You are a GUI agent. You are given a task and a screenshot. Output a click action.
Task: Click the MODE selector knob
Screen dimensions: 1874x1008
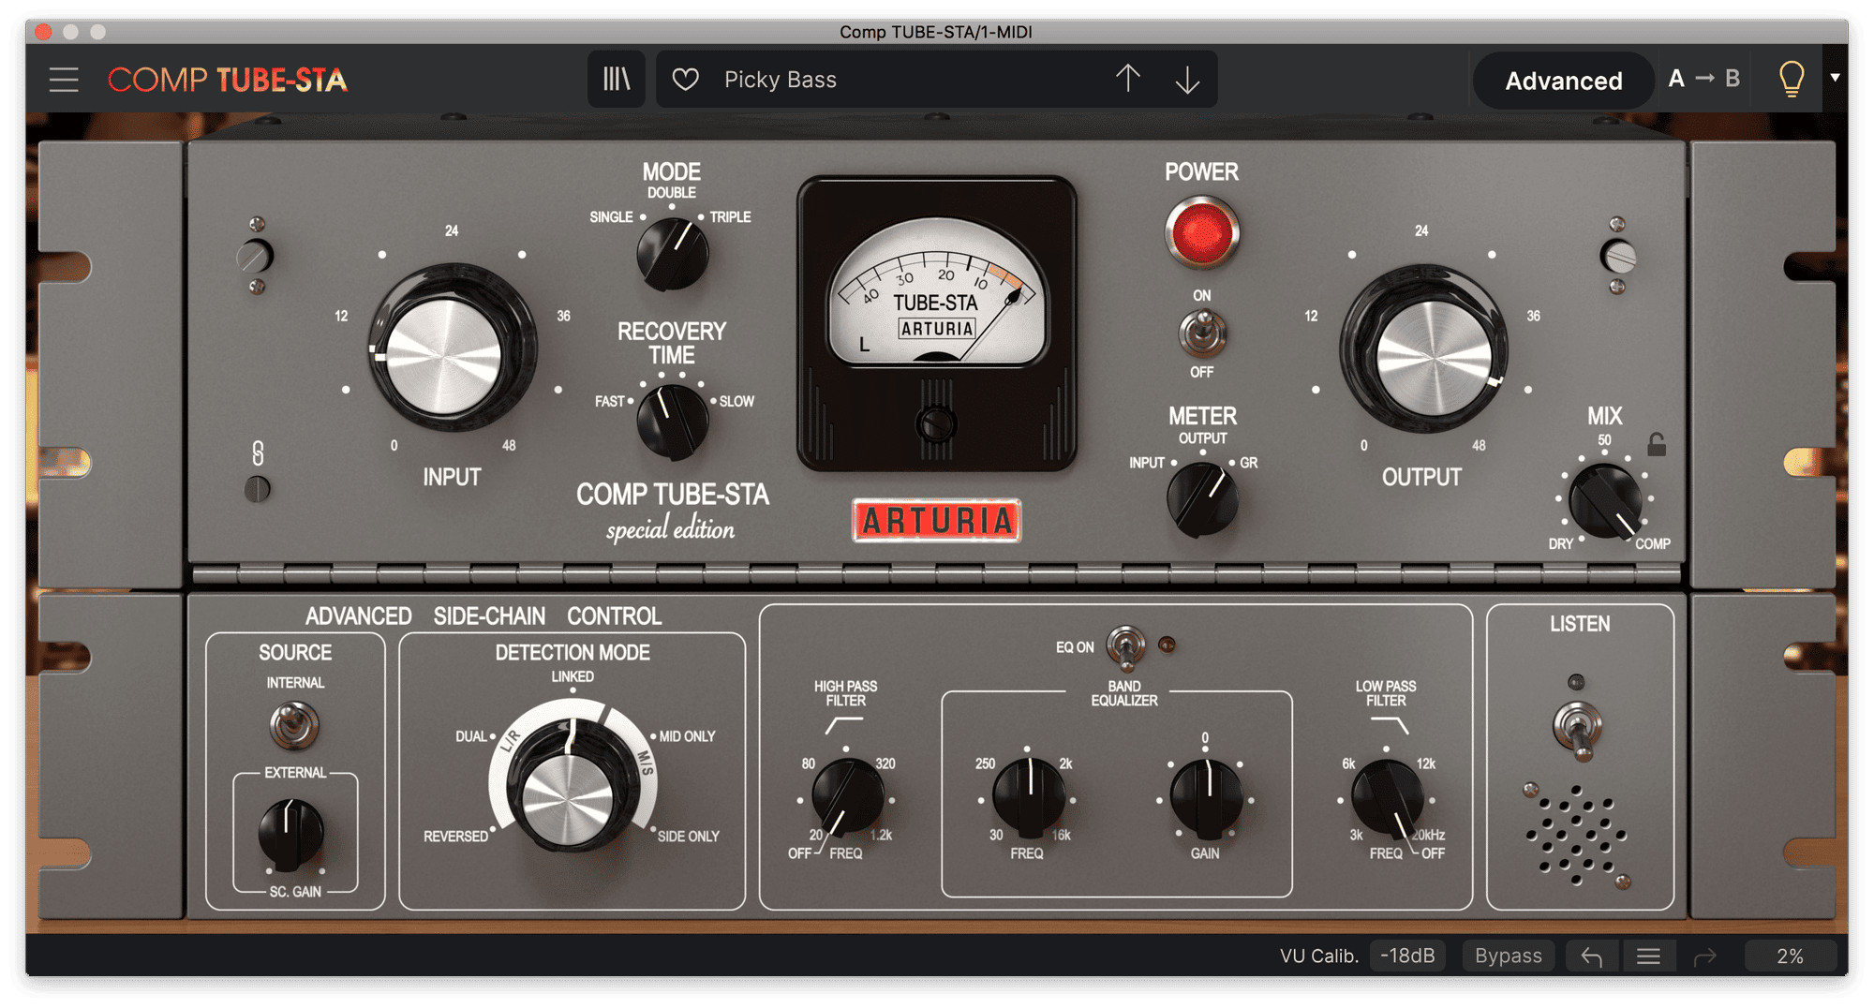(x=672, y=253)
